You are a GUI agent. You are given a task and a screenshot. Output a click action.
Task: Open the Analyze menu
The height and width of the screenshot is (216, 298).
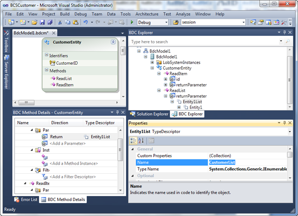(183, 14)
